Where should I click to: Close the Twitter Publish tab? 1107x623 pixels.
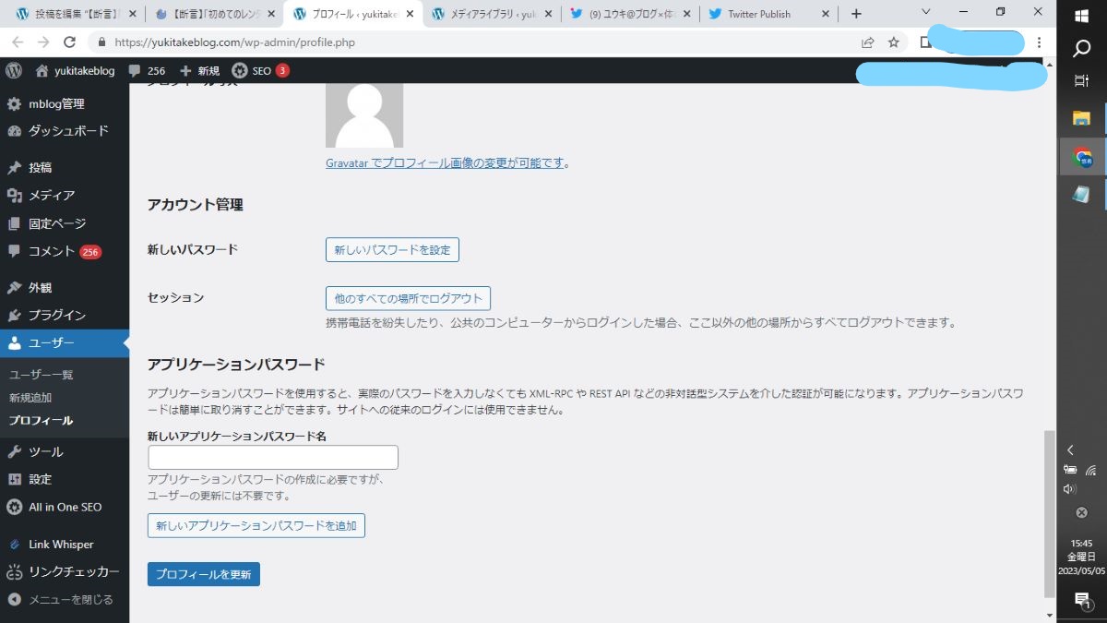(x=826, y=14)
